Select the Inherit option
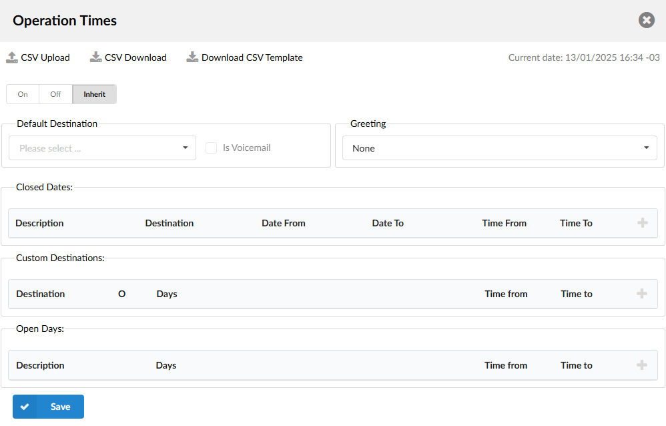The height and width of the screenshot is (426, 666). point(94,94)
